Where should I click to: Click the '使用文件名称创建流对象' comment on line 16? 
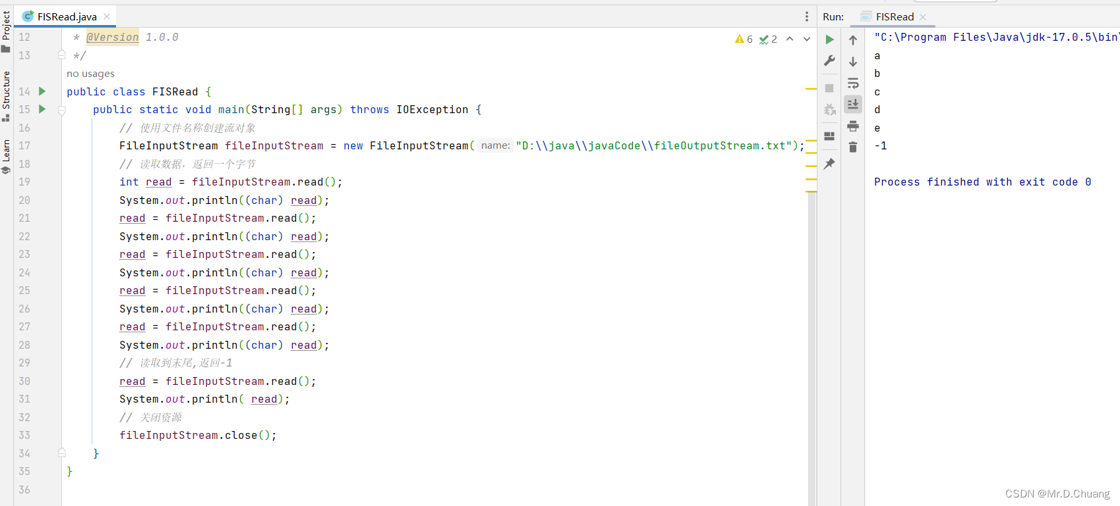click(x=187, y=128)
